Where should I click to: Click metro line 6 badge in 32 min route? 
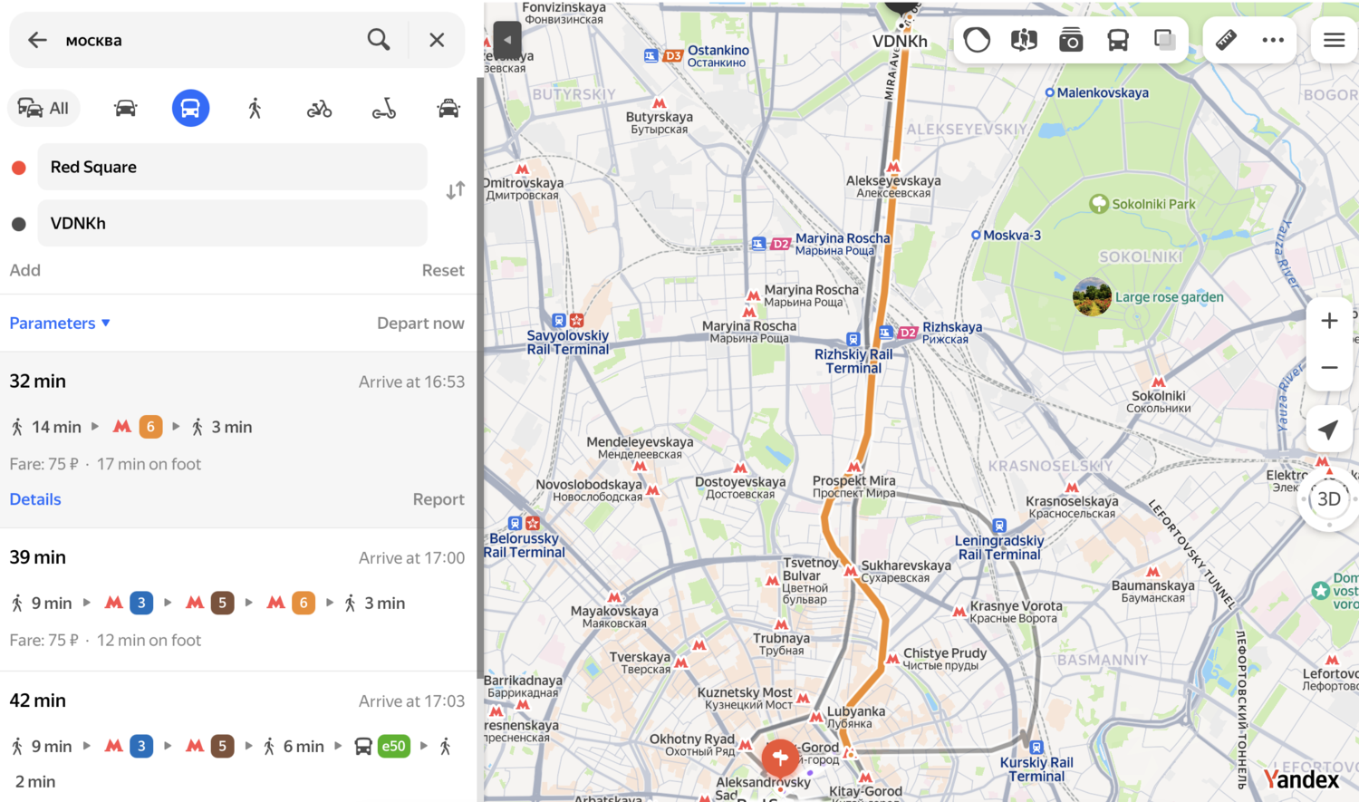click(x=150, y=427)
